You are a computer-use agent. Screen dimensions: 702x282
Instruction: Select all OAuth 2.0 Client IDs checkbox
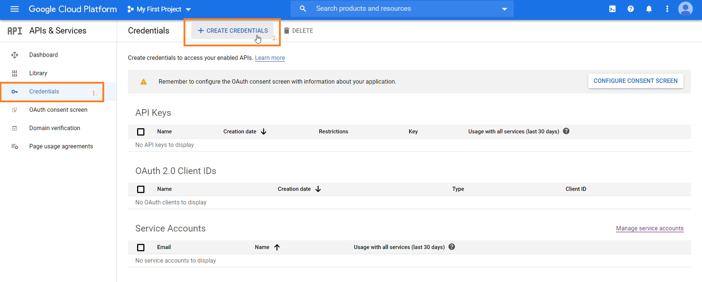[x=141, y=189]
